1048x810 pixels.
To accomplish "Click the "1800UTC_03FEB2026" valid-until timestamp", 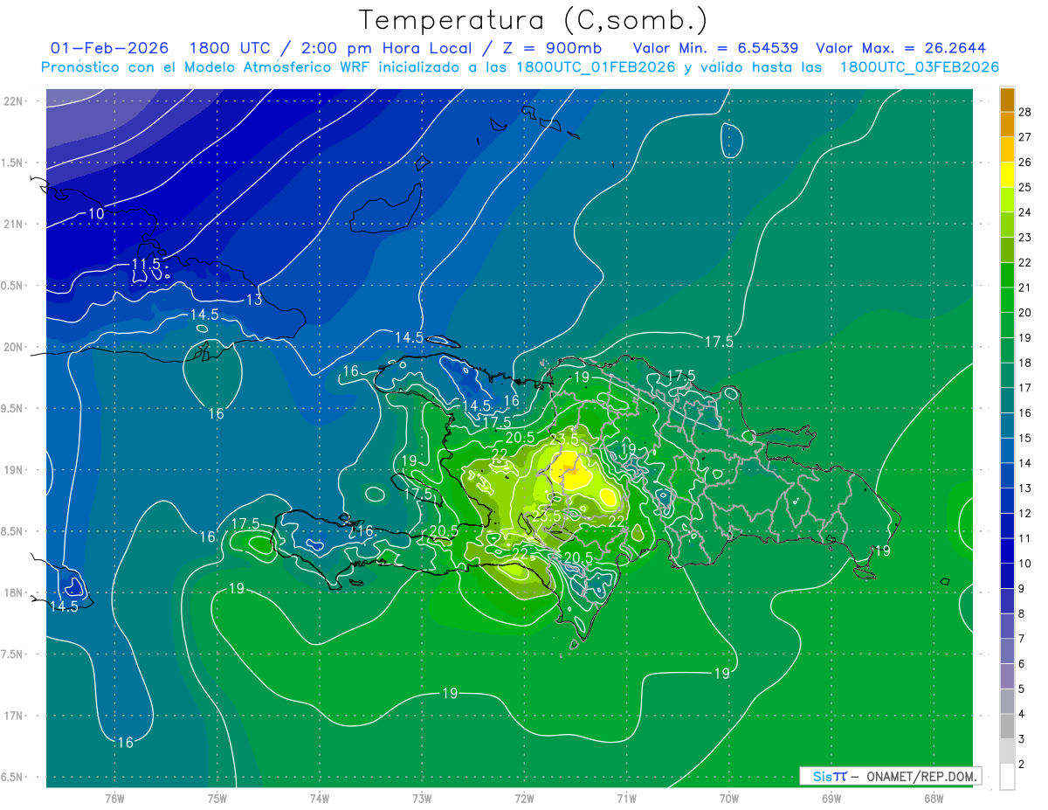I will (x=920, y=67).
